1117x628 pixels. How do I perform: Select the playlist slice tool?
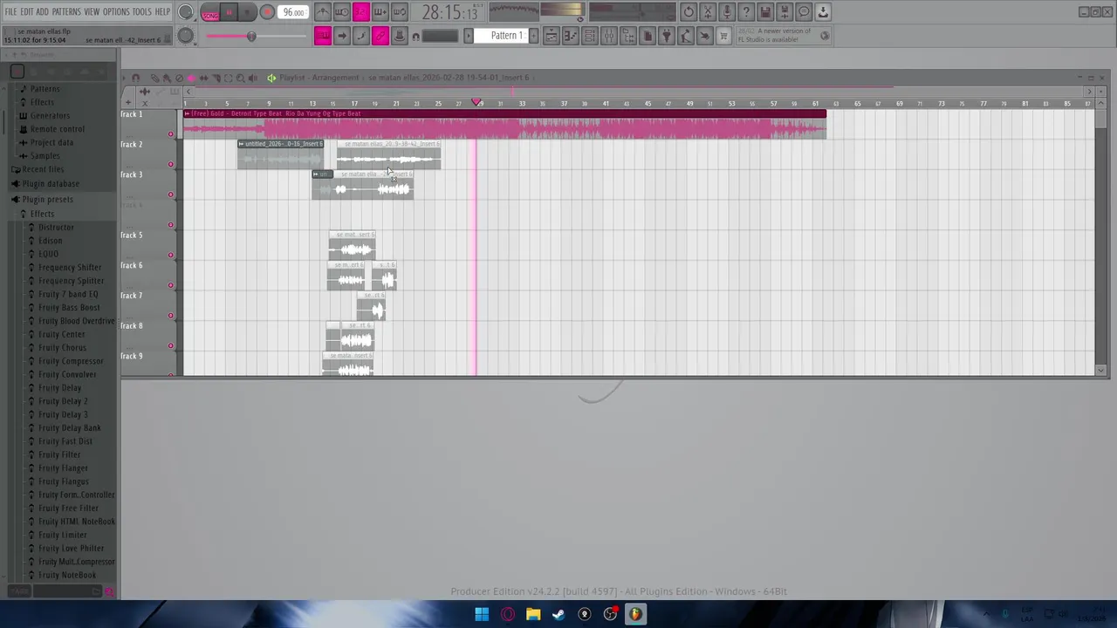(x=216, y=78)
